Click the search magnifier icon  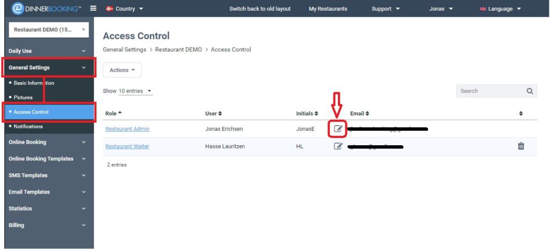(x=530, y=91)
